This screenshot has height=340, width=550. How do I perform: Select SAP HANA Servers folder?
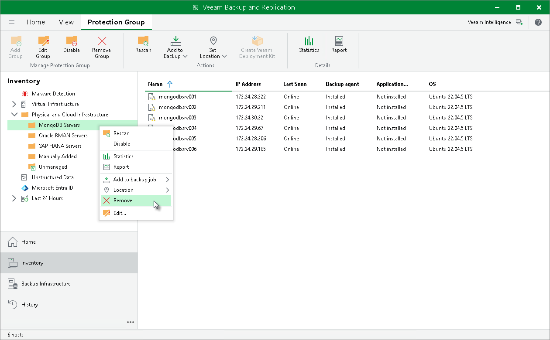coord(60,146)
